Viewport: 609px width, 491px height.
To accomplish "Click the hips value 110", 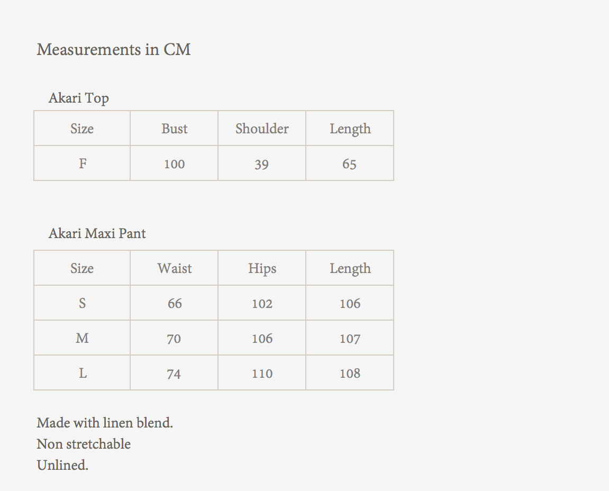I will (262, 374).
